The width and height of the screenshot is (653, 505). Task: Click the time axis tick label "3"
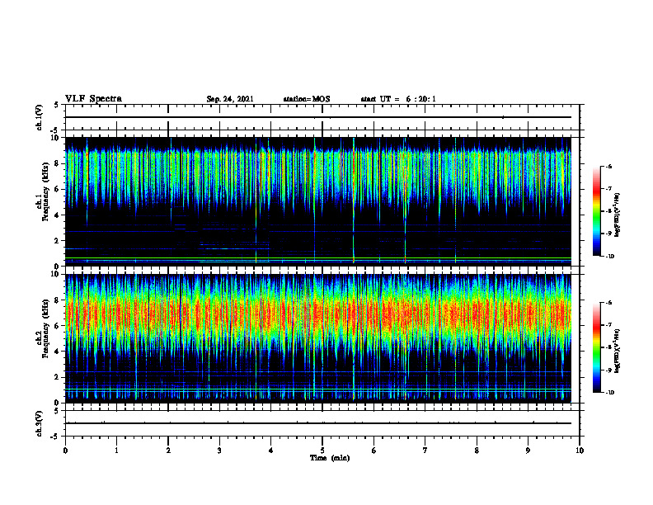(219, 451)
